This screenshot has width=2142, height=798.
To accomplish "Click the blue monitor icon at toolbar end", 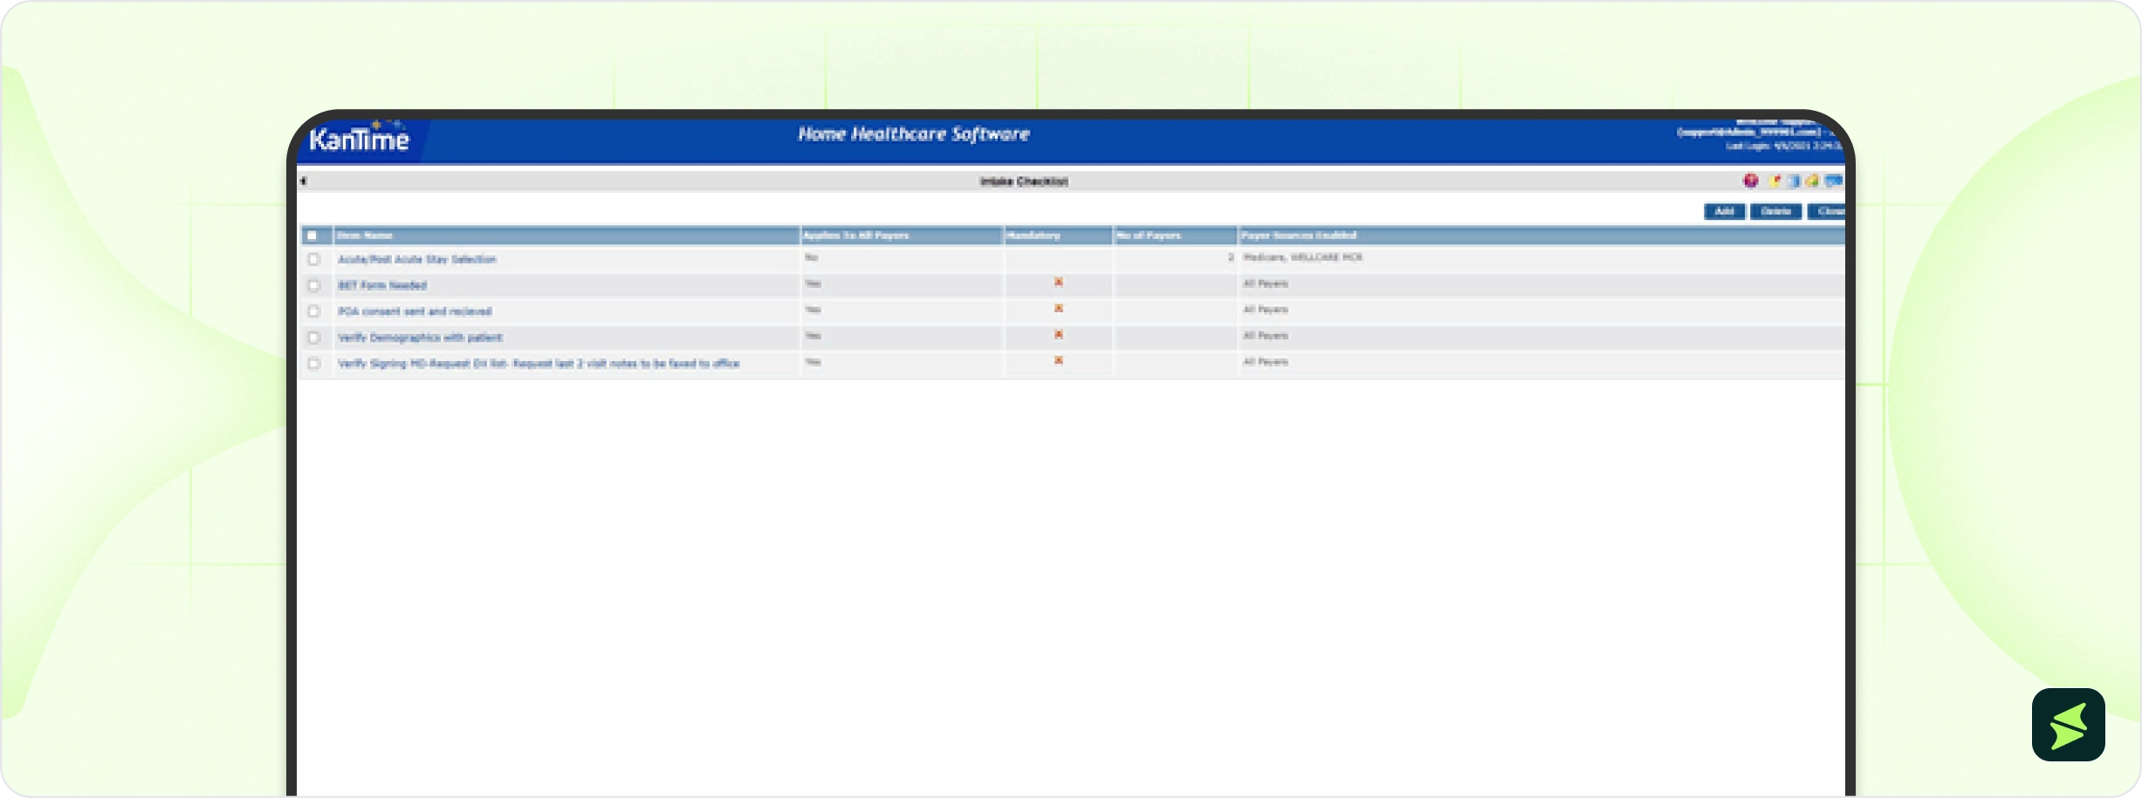I will click(1833, 181).
